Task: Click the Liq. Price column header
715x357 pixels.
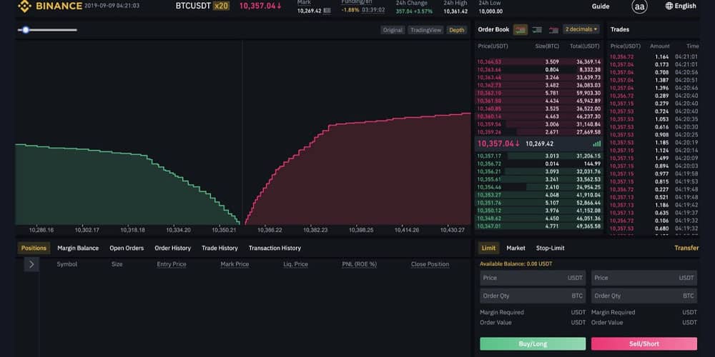Action: (x=295, y=264)
